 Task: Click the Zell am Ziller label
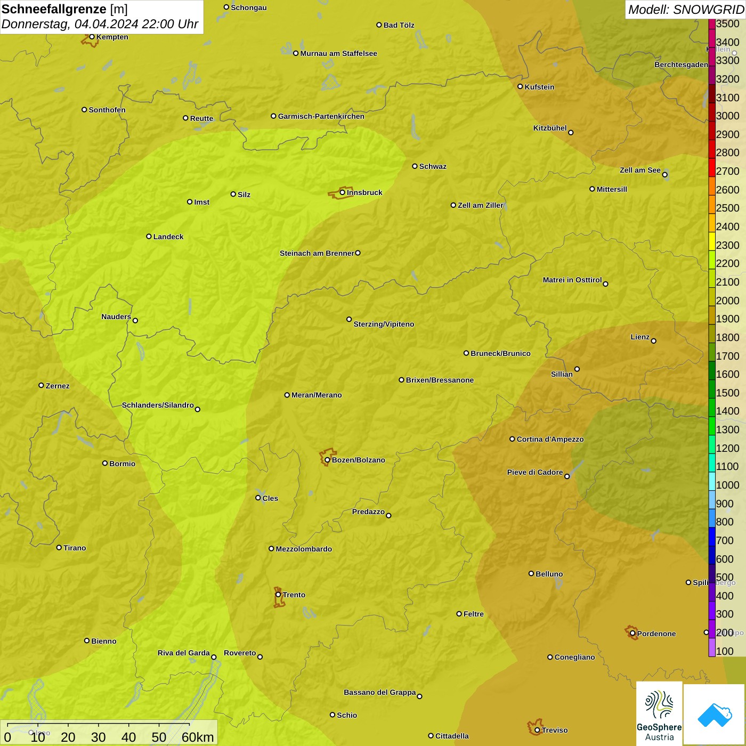pos(480,205)
